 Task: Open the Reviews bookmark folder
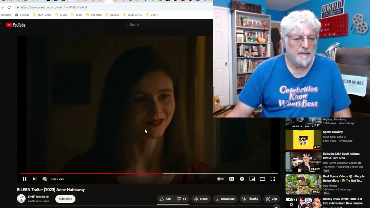point(112,15)
